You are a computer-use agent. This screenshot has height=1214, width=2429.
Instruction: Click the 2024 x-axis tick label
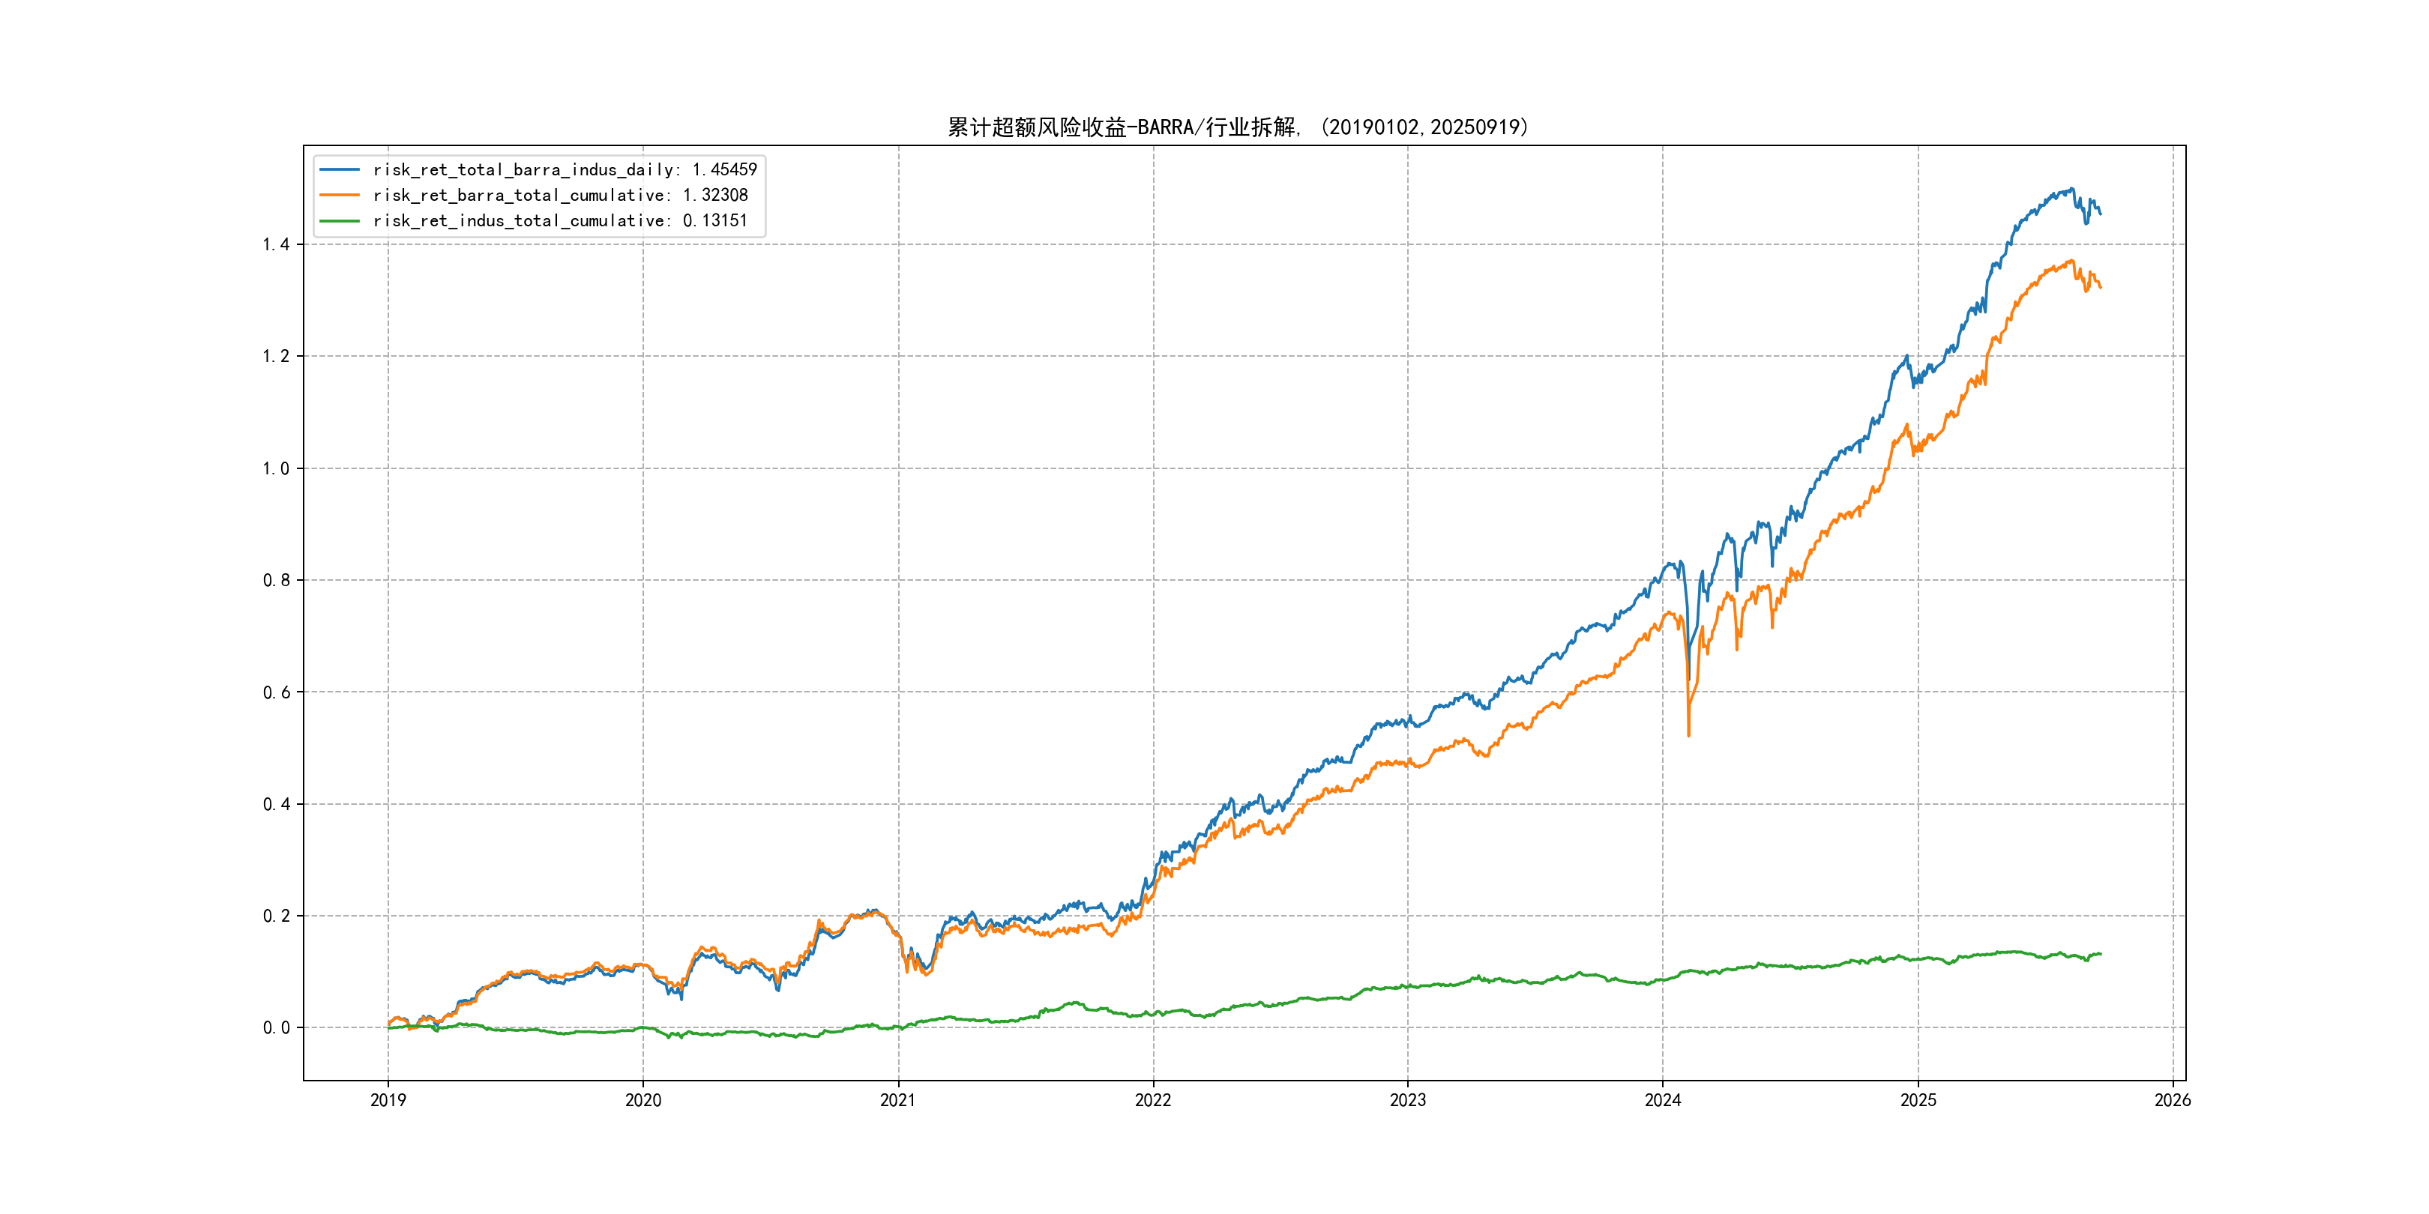pyautogui.click(x=1662, y=1100)
